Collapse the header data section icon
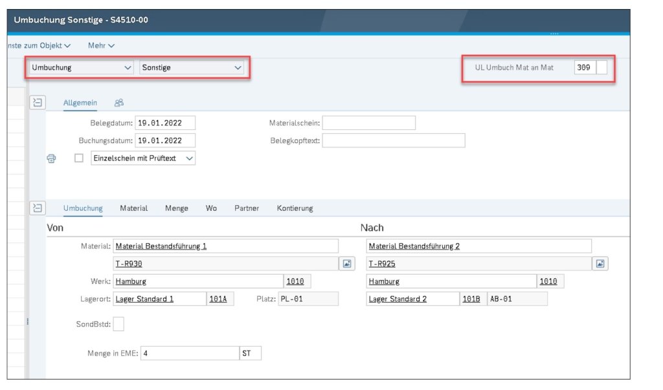The image size is (663, 390). tap(38, 102)
